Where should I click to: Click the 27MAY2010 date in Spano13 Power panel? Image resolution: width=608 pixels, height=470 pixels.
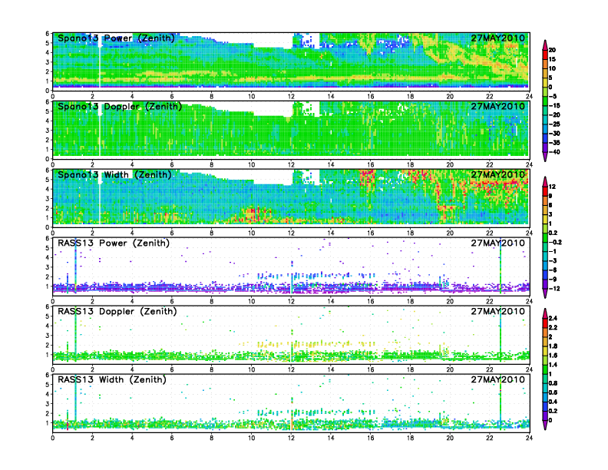tap(497, 38)
